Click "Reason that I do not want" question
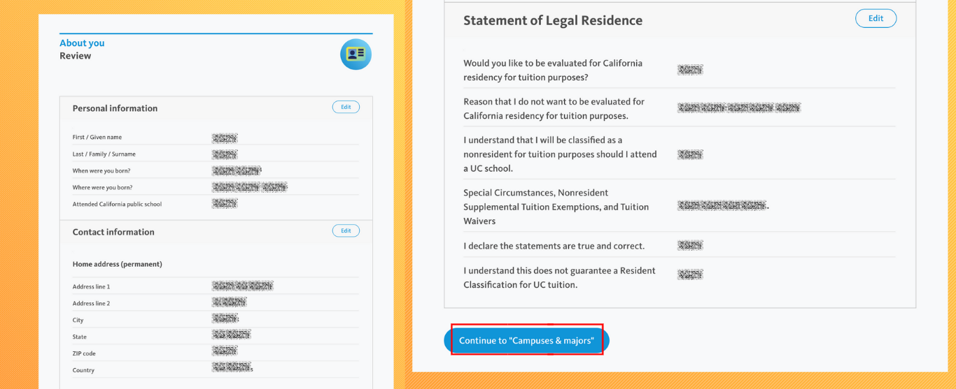This screenshot has height=389, width=956. click(x=554, y=108)
